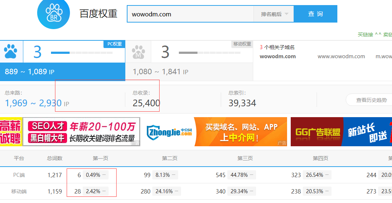Click the 29.34% third-page mobile percentage
The height and width of the screenshot is (203, 392).
pyautogui.click(x=242, y=191)
